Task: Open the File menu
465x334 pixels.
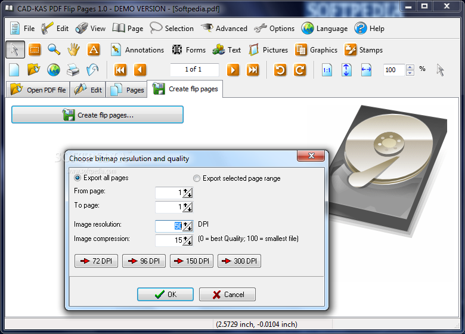Action: (23, 29)
